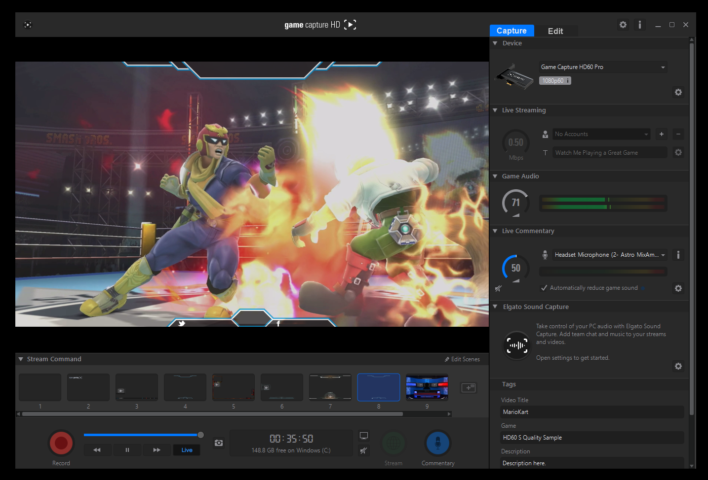Take a screenshot with the camera icon
This screenshot has width=708, height=480.
click(x=218, y=443)
